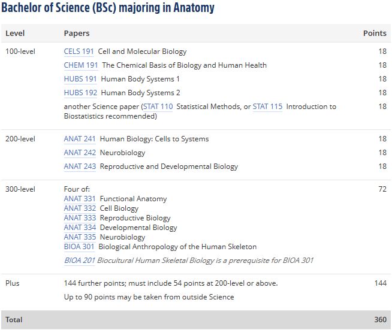Click the Bachelor of Science Anatomy heading
Screen dimensions: 392x330
point(108,8)
